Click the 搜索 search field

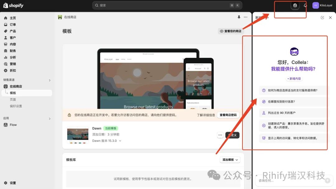pyautogui.click(x=167, y=5)
